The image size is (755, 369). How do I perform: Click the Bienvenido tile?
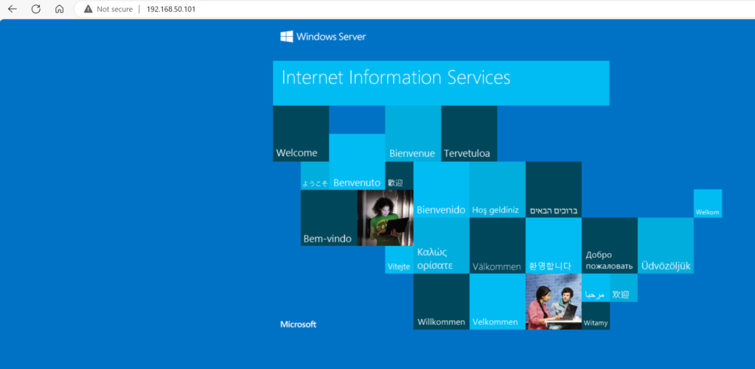tap(441, 189)
